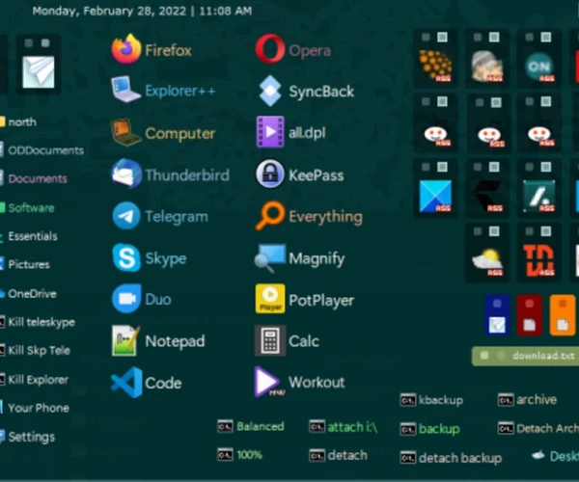
Task: Launch the Duo video call icon
Action: [x=126, y=299]
